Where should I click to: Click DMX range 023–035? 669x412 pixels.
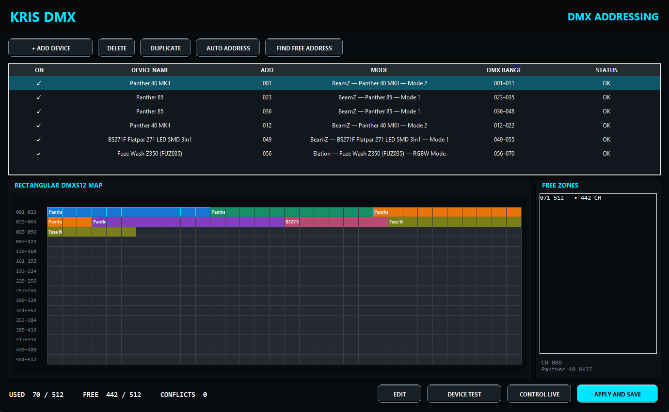click(x=504, y=97)
